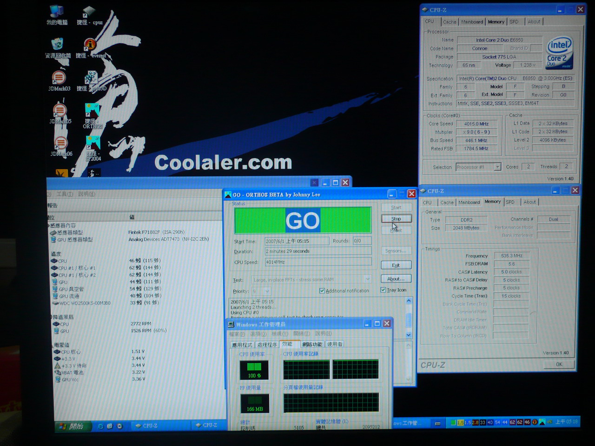Click the ORTHOS title bar icon
This screenshot has height=446, width=595.
pos(228,195)
